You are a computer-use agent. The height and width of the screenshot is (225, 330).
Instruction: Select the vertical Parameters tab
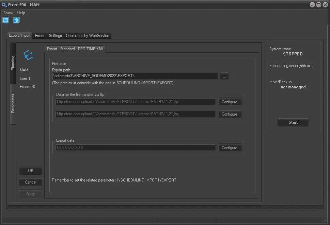coord(13,104)
